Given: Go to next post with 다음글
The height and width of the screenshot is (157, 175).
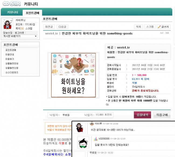Looking at the screenshot, I should 62,27.
